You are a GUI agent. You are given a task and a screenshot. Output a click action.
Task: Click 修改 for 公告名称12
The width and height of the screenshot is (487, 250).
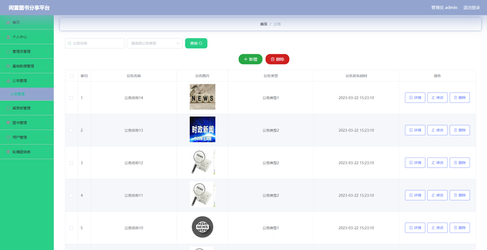[437, 163]
